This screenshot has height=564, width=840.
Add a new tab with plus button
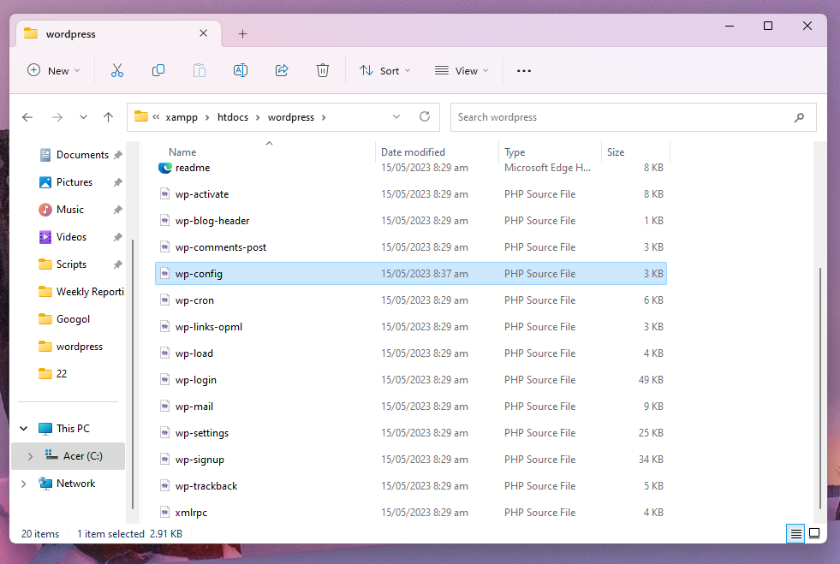tap(242, 33)
